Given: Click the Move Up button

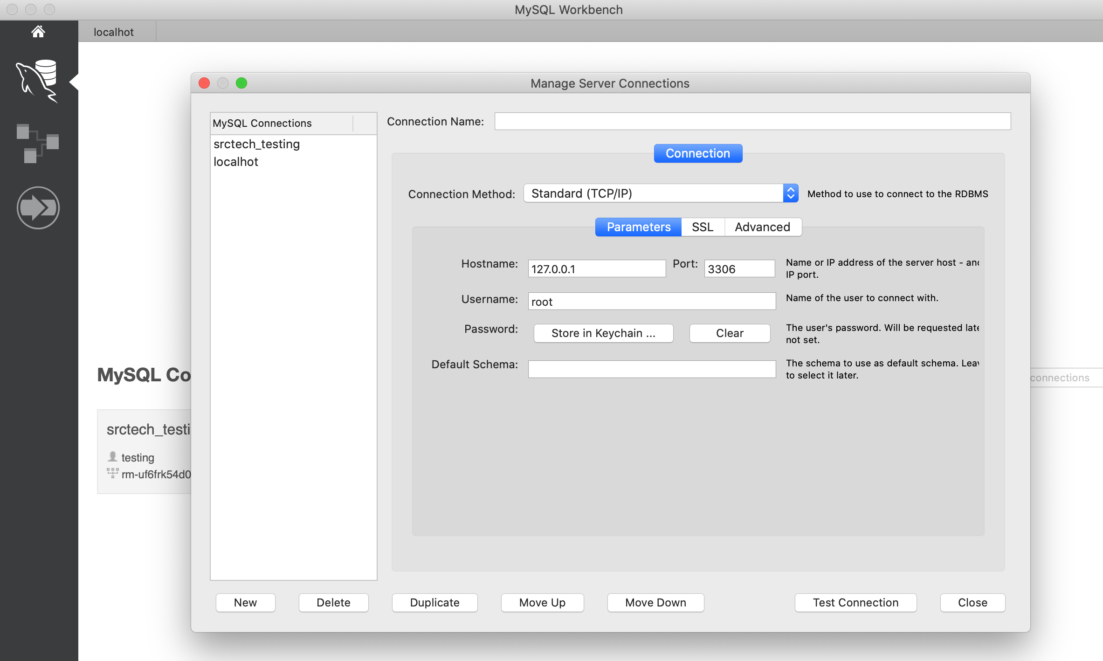Looking at the screenshot, I should [542, 603].
